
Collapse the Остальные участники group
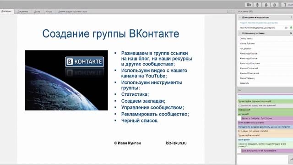[240, 33]
